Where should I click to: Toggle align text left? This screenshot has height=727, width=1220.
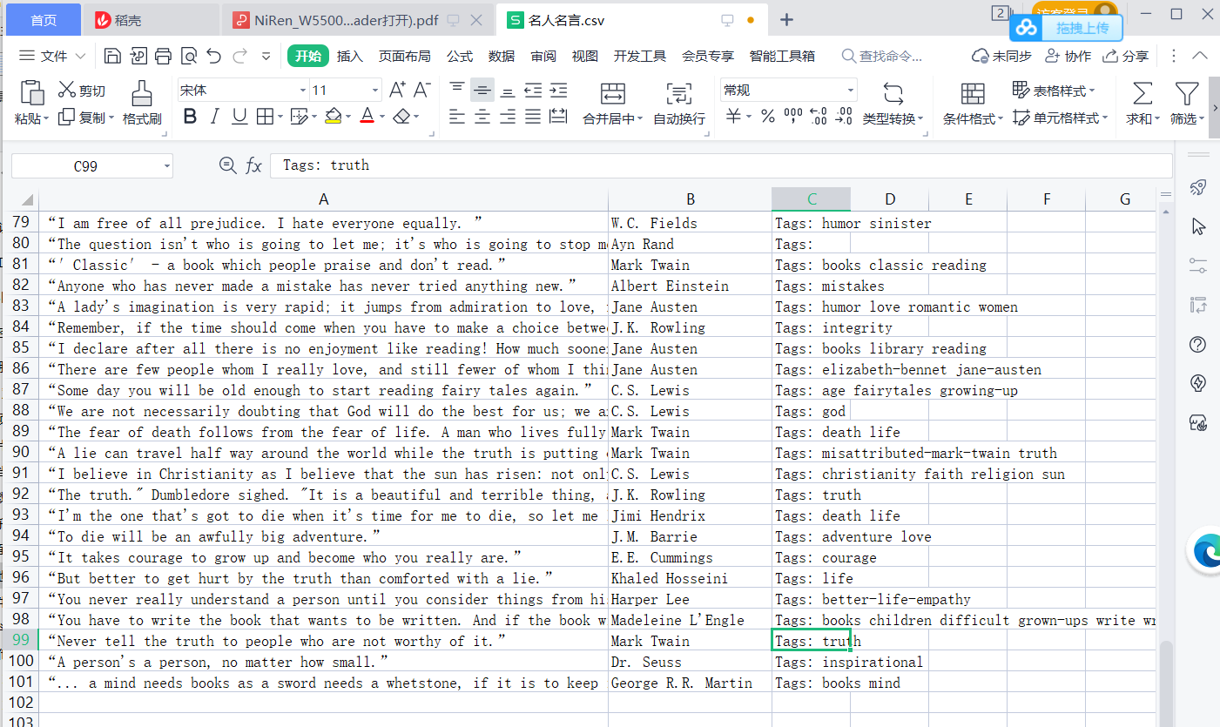click(x=457, y=117)
